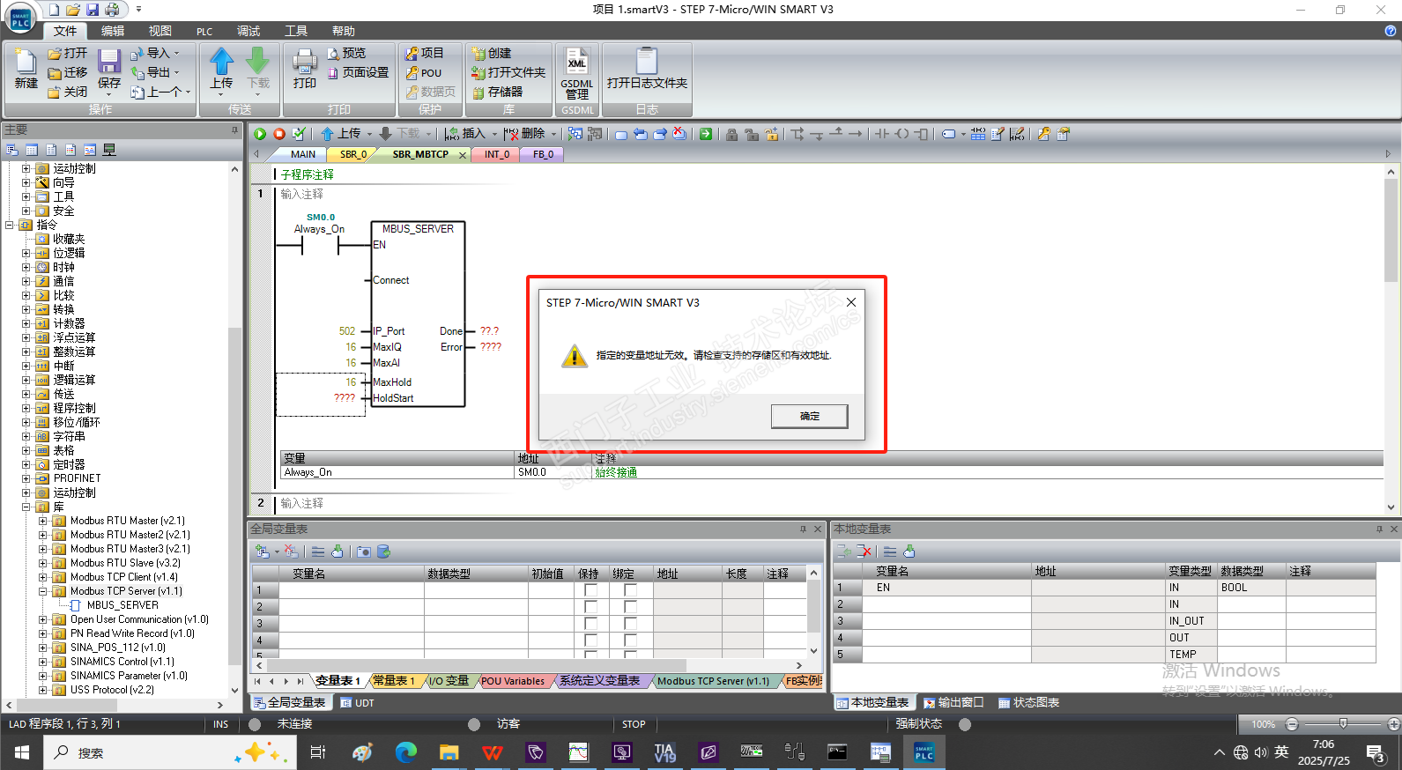Click the green Run PLC icon
Screen dimensions: 1402x770
(260, 134)
